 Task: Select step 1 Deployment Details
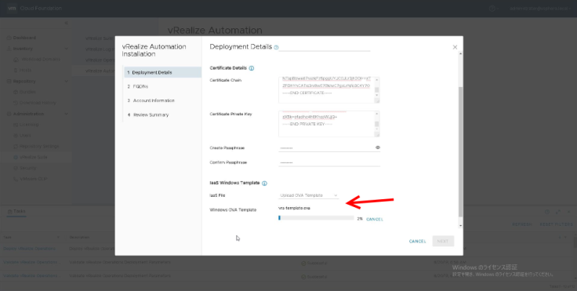click(162, 73)
